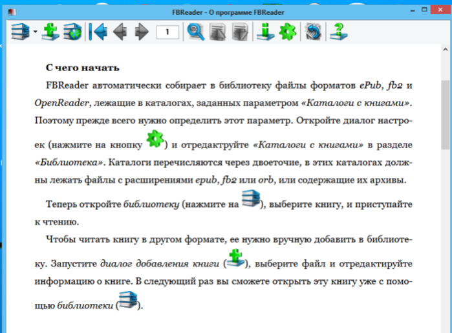Image resolution: width=452 pixels, height=333 pixels.
Task: Jump to the beginning of the document
Action: pos(98,32)
